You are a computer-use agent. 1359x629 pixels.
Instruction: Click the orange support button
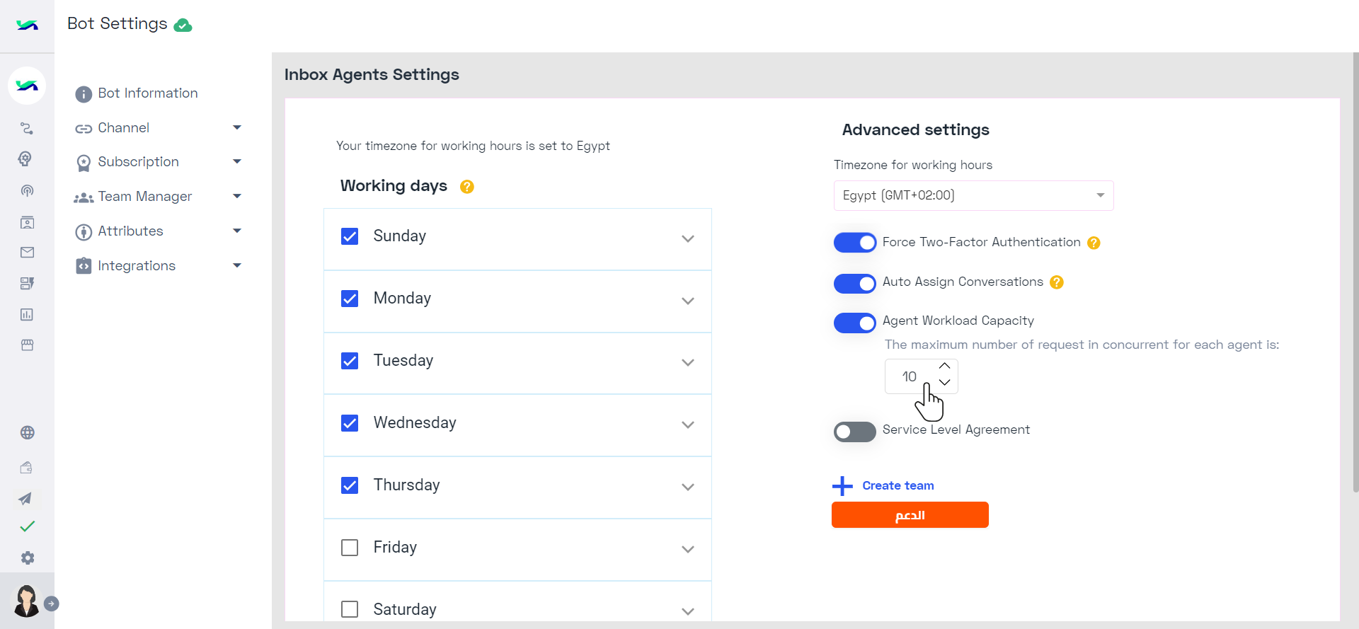click(910, 515)
